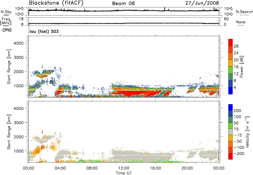Click the 'Time UT' axis title
Screen dimensions: 253x175
click(x=124, y=173)
